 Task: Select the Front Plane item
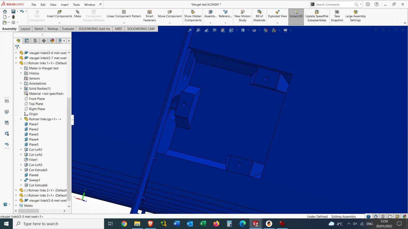point(35,99)
